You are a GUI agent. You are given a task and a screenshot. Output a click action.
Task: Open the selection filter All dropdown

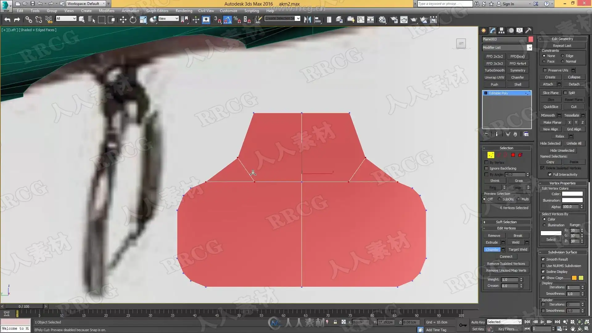tap(66, 18)
